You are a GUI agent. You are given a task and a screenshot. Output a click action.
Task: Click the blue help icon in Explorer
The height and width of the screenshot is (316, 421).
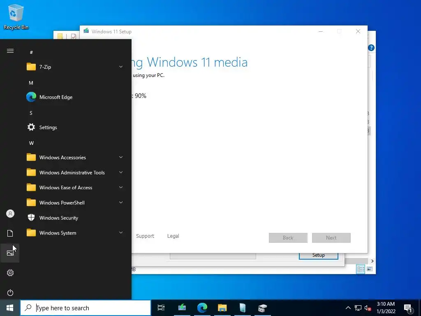pyautogui.click(x=371, y=48)
